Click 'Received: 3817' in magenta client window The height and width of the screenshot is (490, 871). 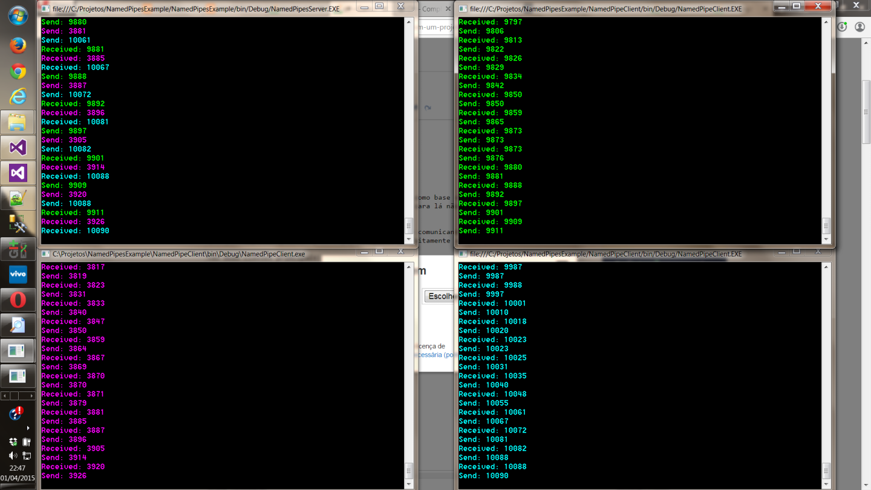tap(73, 267)
